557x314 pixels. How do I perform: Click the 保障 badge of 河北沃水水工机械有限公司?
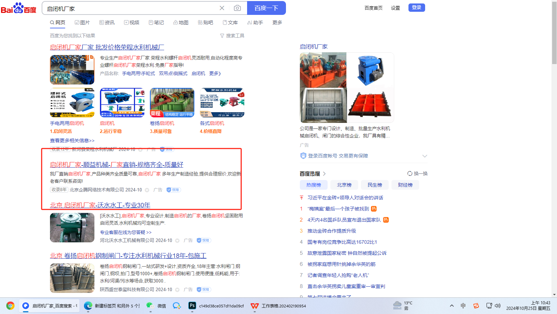point(204,240)
